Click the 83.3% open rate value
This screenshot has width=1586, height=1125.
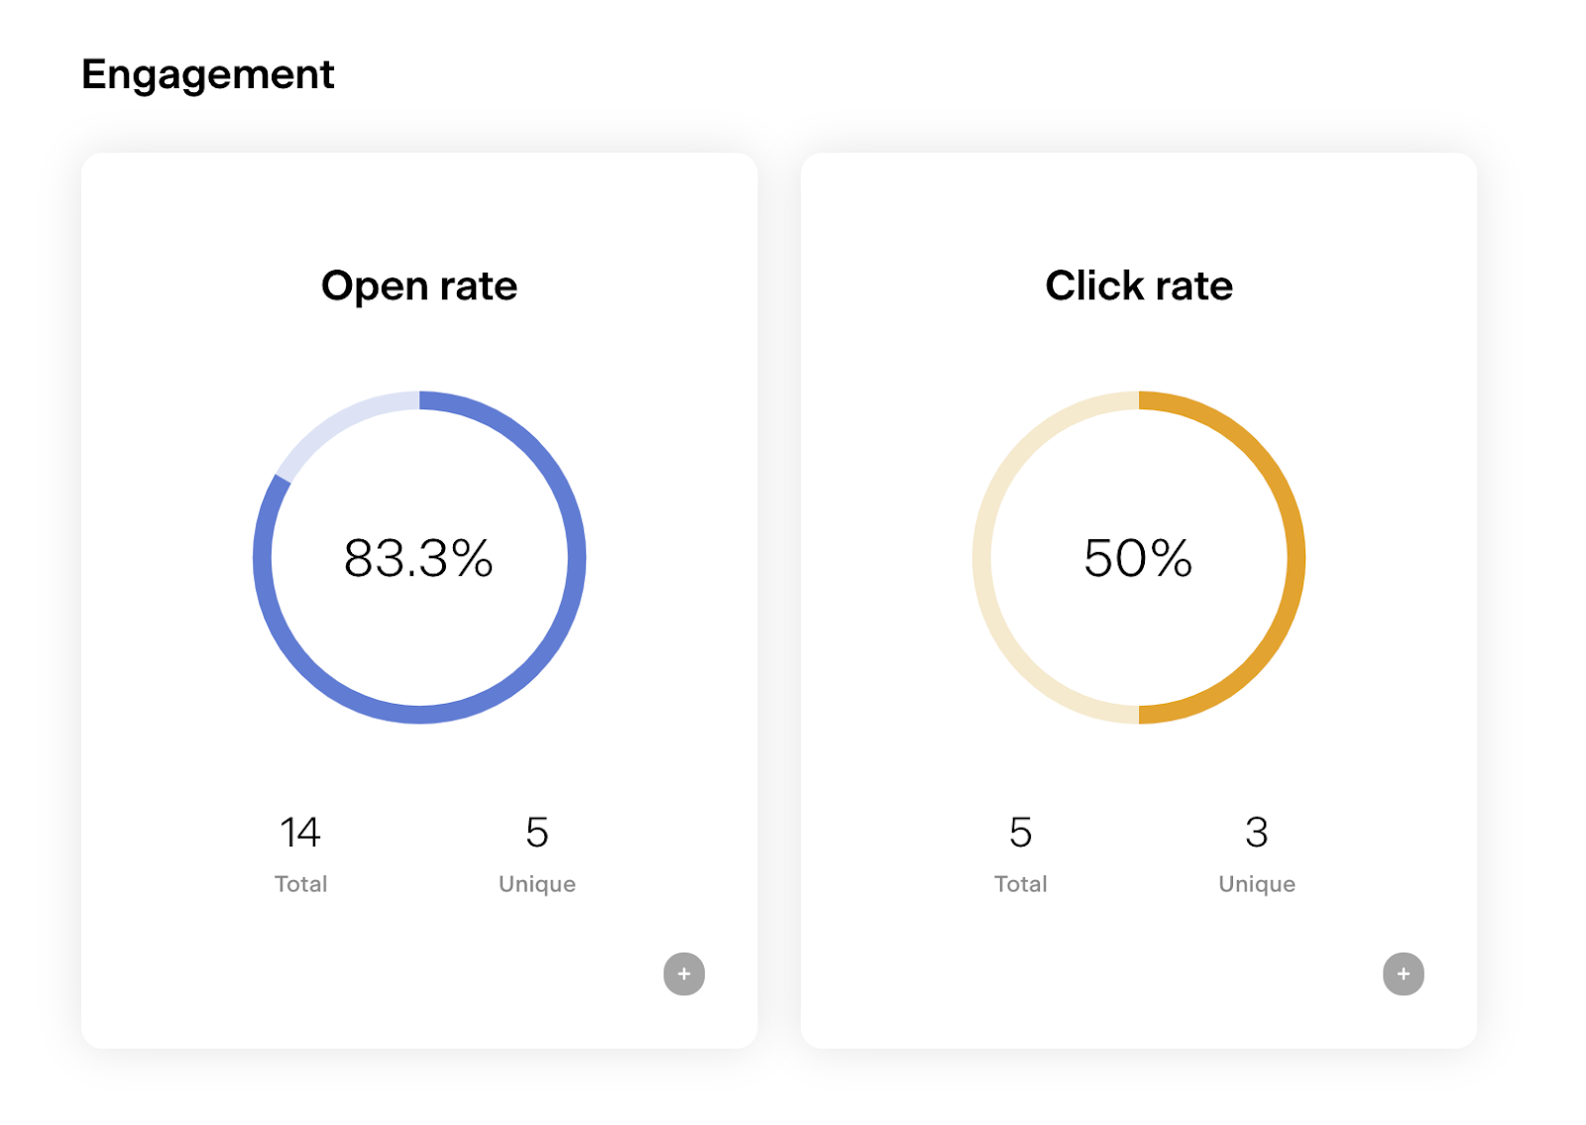point(418,558)
